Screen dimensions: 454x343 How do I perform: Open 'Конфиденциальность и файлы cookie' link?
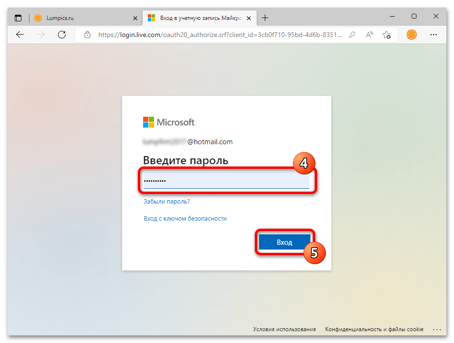374,329
